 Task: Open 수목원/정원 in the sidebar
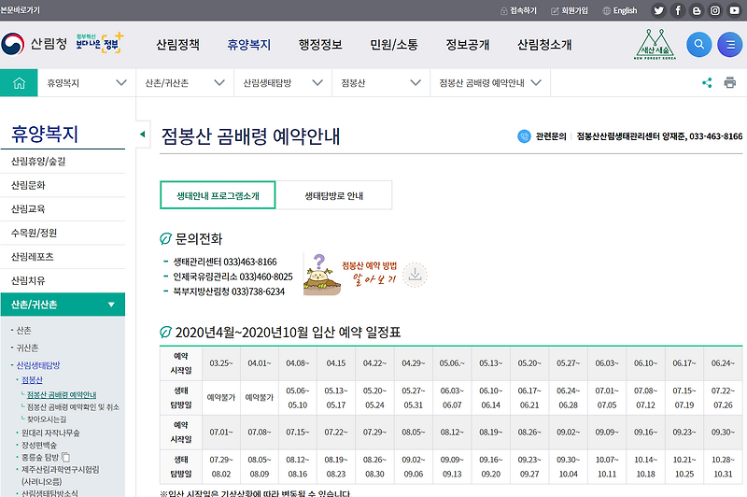63,233
